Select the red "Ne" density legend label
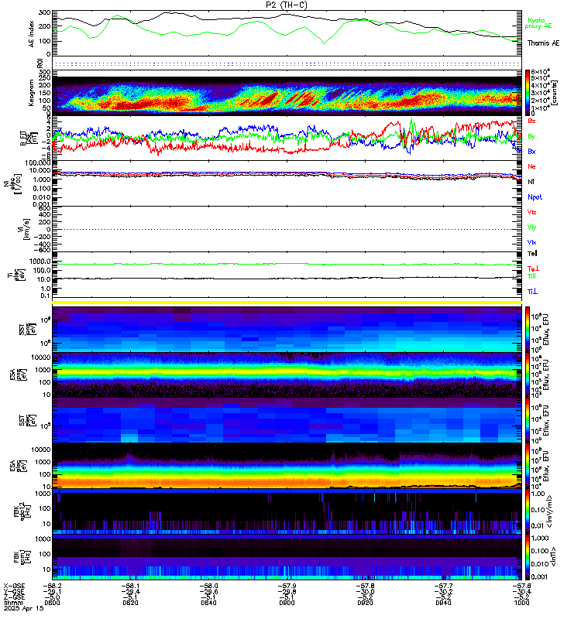The image size is (581, 619). click(531, 166)
